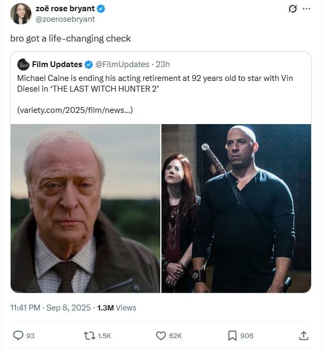
Task: Click the 11:41 PM Sep 8 timestamp
Action: [51, 308]
